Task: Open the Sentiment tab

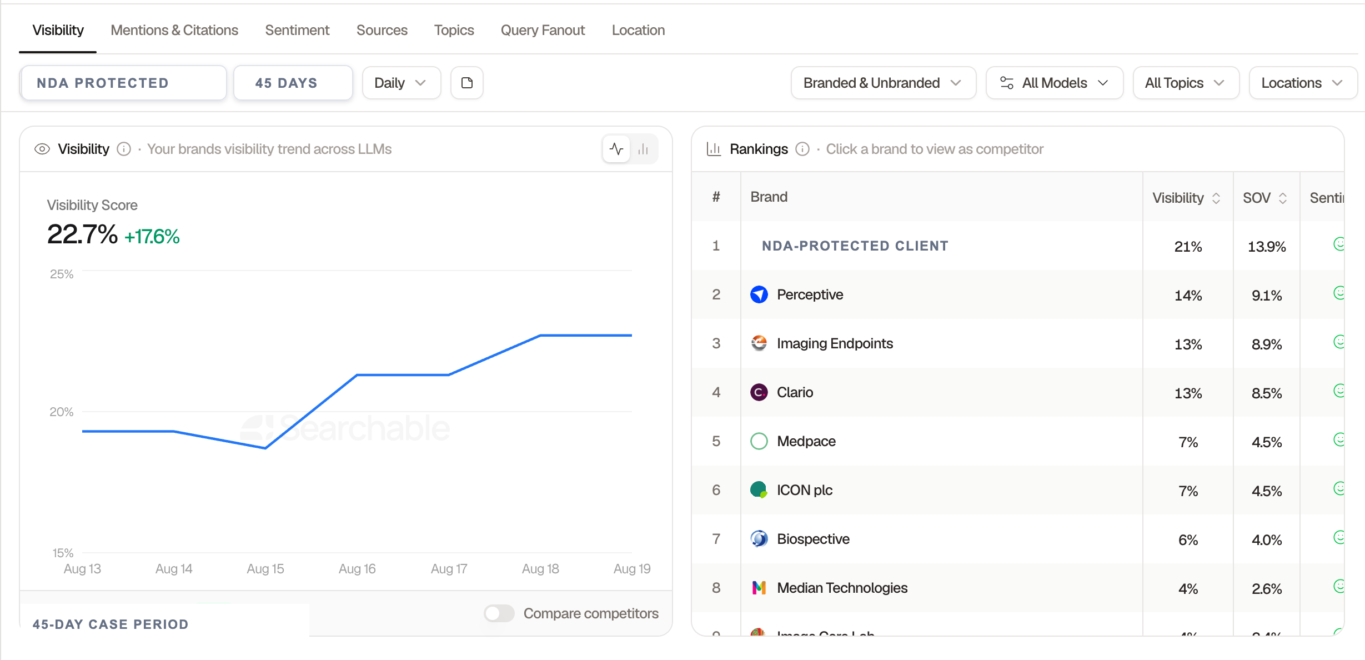Action: [x=297, y=30]
